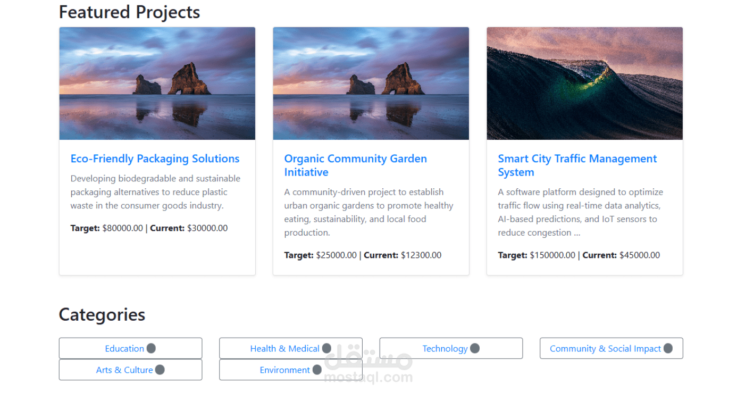This screenshot has height=393, width=737.
Task: Click the 'A software platform designed' description
Action: 581,212
